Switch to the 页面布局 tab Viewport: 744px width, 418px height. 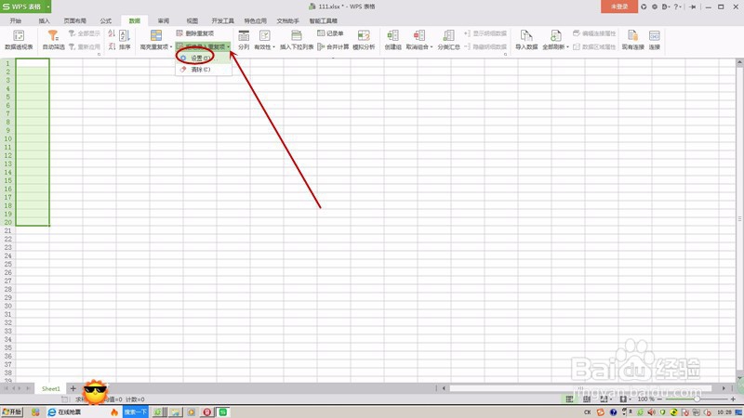(75, 20)
